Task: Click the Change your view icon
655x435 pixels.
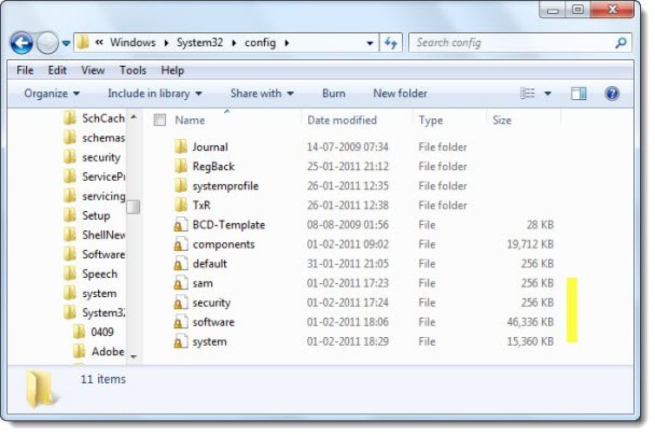Action: pos(527,94)
